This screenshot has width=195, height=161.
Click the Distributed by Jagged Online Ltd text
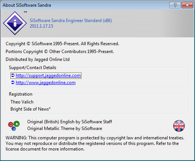coord(38,59)
